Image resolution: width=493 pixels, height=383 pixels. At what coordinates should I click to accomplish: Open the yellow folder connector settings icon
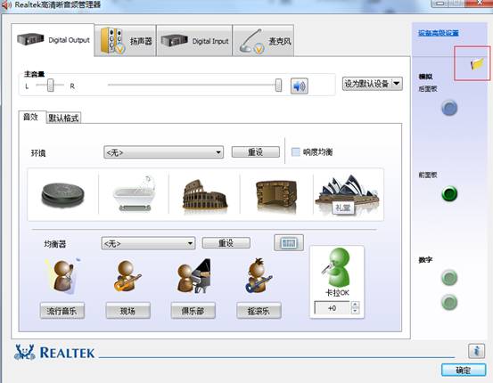pyautogui.click(x=477, y=64)
